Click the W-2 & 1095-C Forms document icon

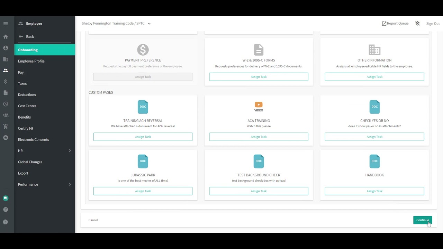pyautogui.click(x=259, y=50)
